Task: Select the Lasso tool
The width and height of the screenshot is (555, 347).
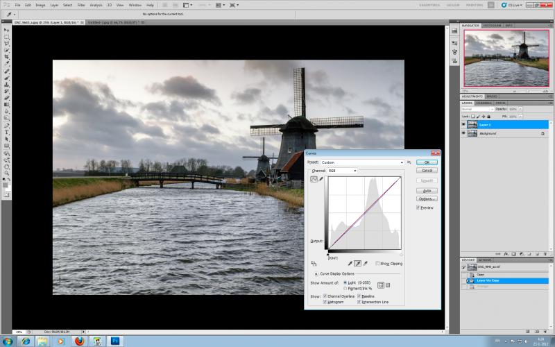Action: [7, 44]
